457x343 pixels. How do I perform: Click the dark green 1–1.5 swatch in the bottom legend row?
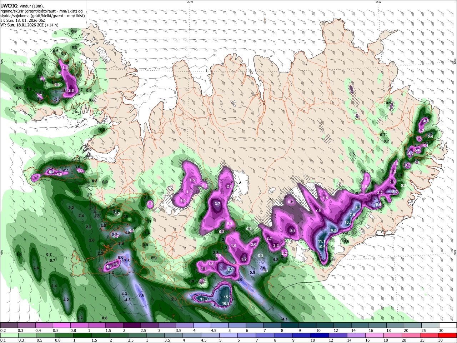point(82,335)
